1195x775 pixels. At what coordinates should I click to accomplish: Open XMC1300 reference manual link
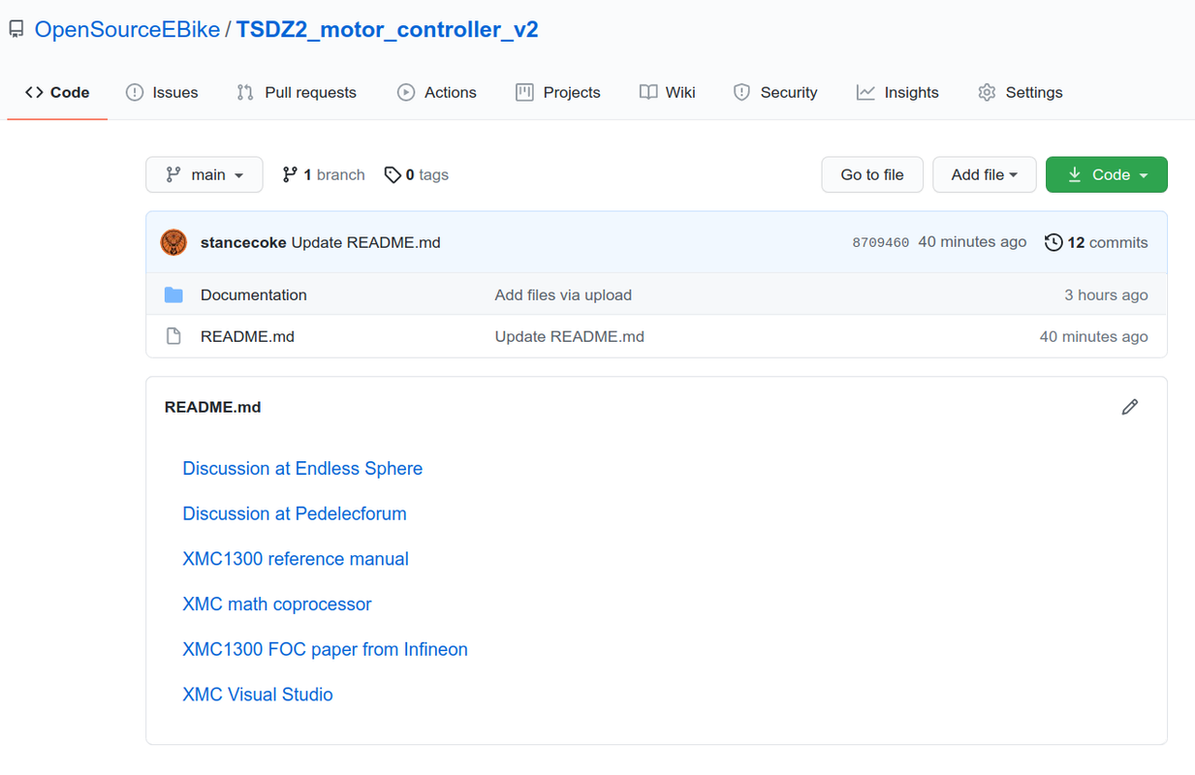(x=296, y=559)
